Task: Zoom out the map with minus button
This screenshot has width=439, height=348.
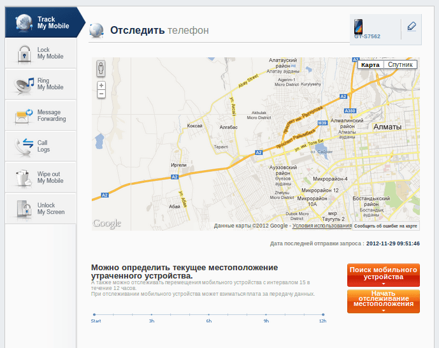Action: 101,94
